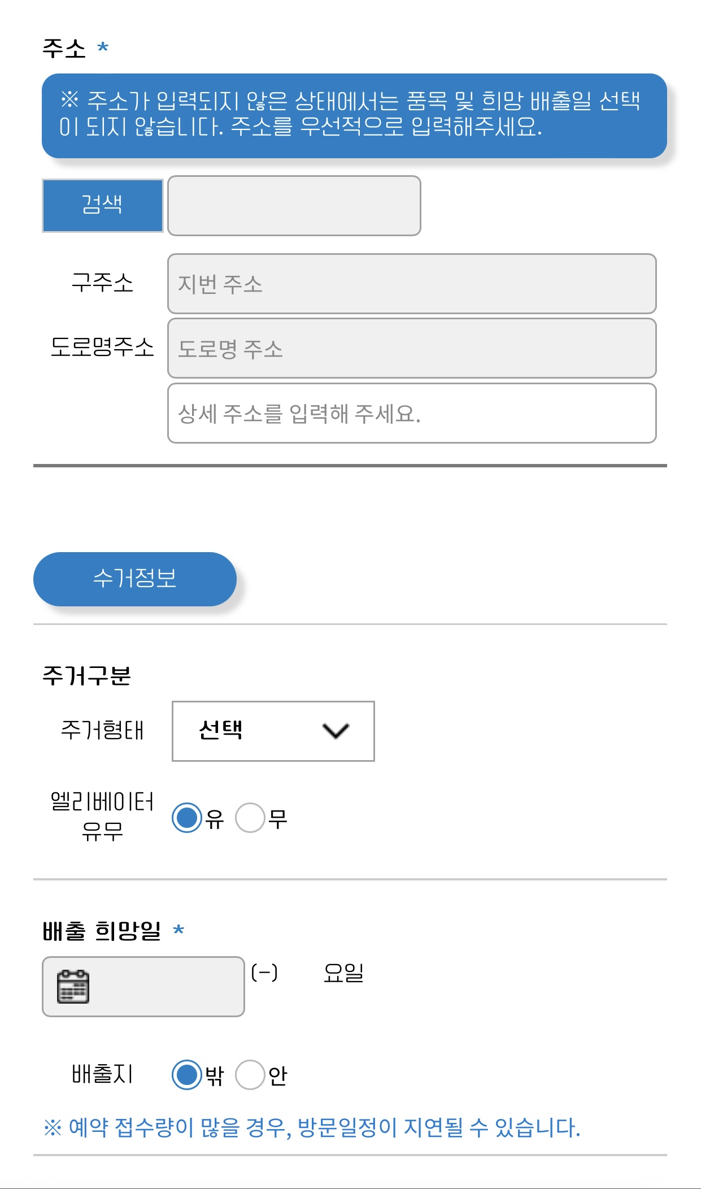Click the dropdown chevron next to 선택
The image size is (701, 1189).
pos(336,731)
